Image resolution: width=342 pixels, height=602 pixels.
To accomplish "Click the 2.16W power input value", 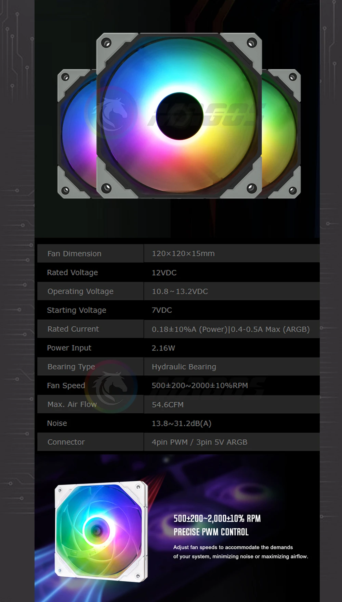I will 163,348.
